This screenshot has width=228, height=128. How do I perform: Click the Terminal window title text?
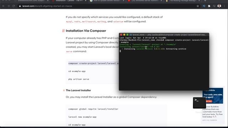(169, 35)
